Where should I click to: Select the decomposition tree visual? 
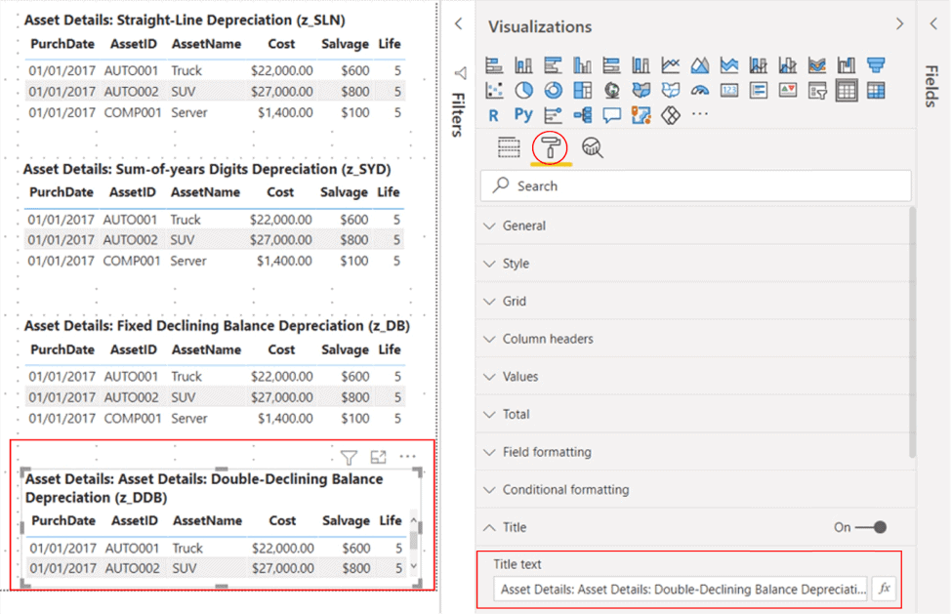[582, 115]
